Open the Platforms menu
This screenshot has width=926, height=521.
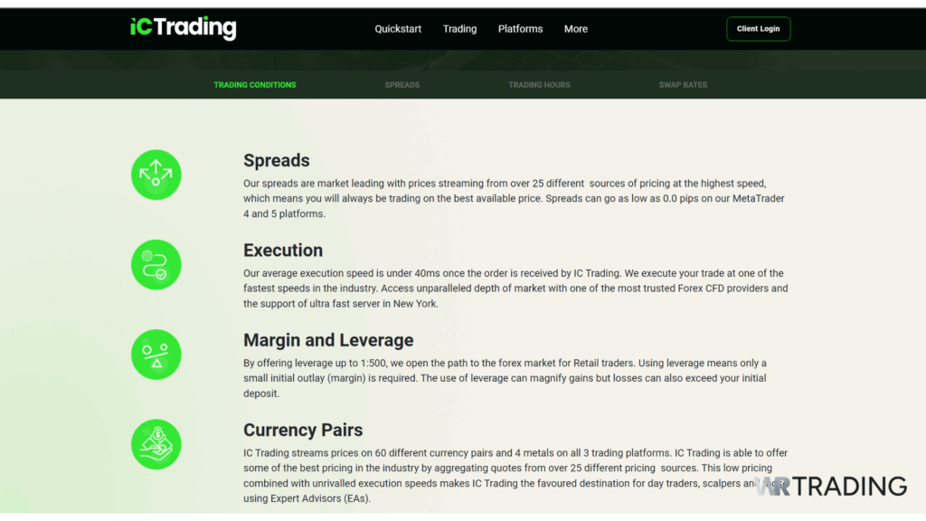(x=520, y=28)
